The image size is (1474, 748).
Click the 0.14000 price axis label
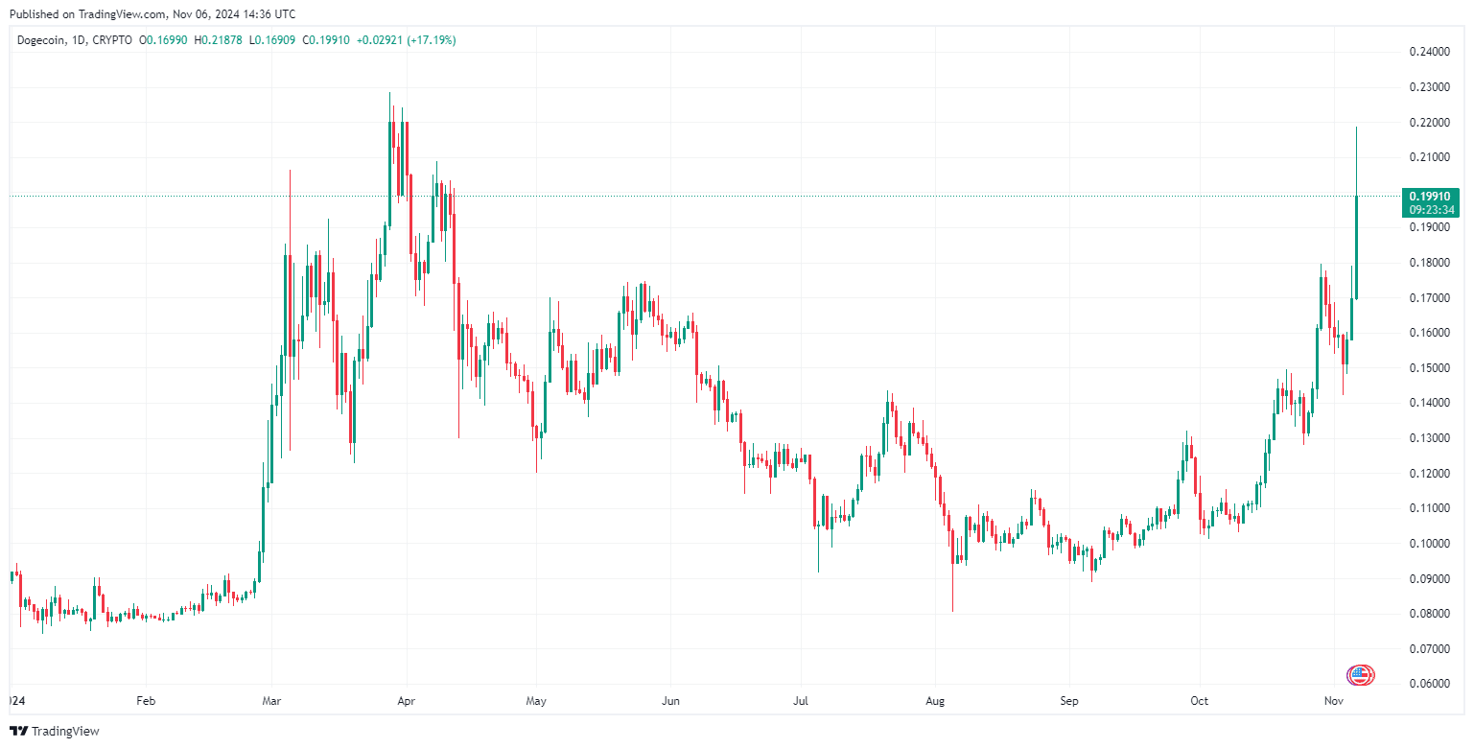click(x=1430, y=404)
